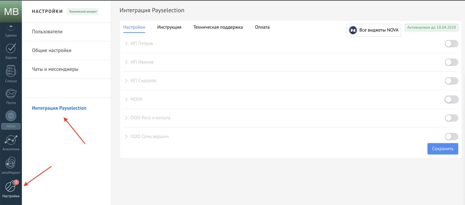The width and height of the screenshot is (465, 205).
Task: Click the MB account logo
Action: point(11,11)
